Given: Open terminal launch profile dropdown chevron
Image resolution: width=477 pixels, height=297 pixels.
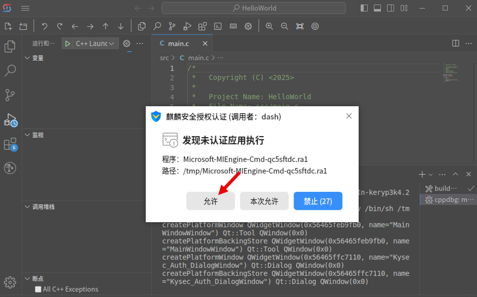Looking at the screenshot, I should [x=430, y=175].
